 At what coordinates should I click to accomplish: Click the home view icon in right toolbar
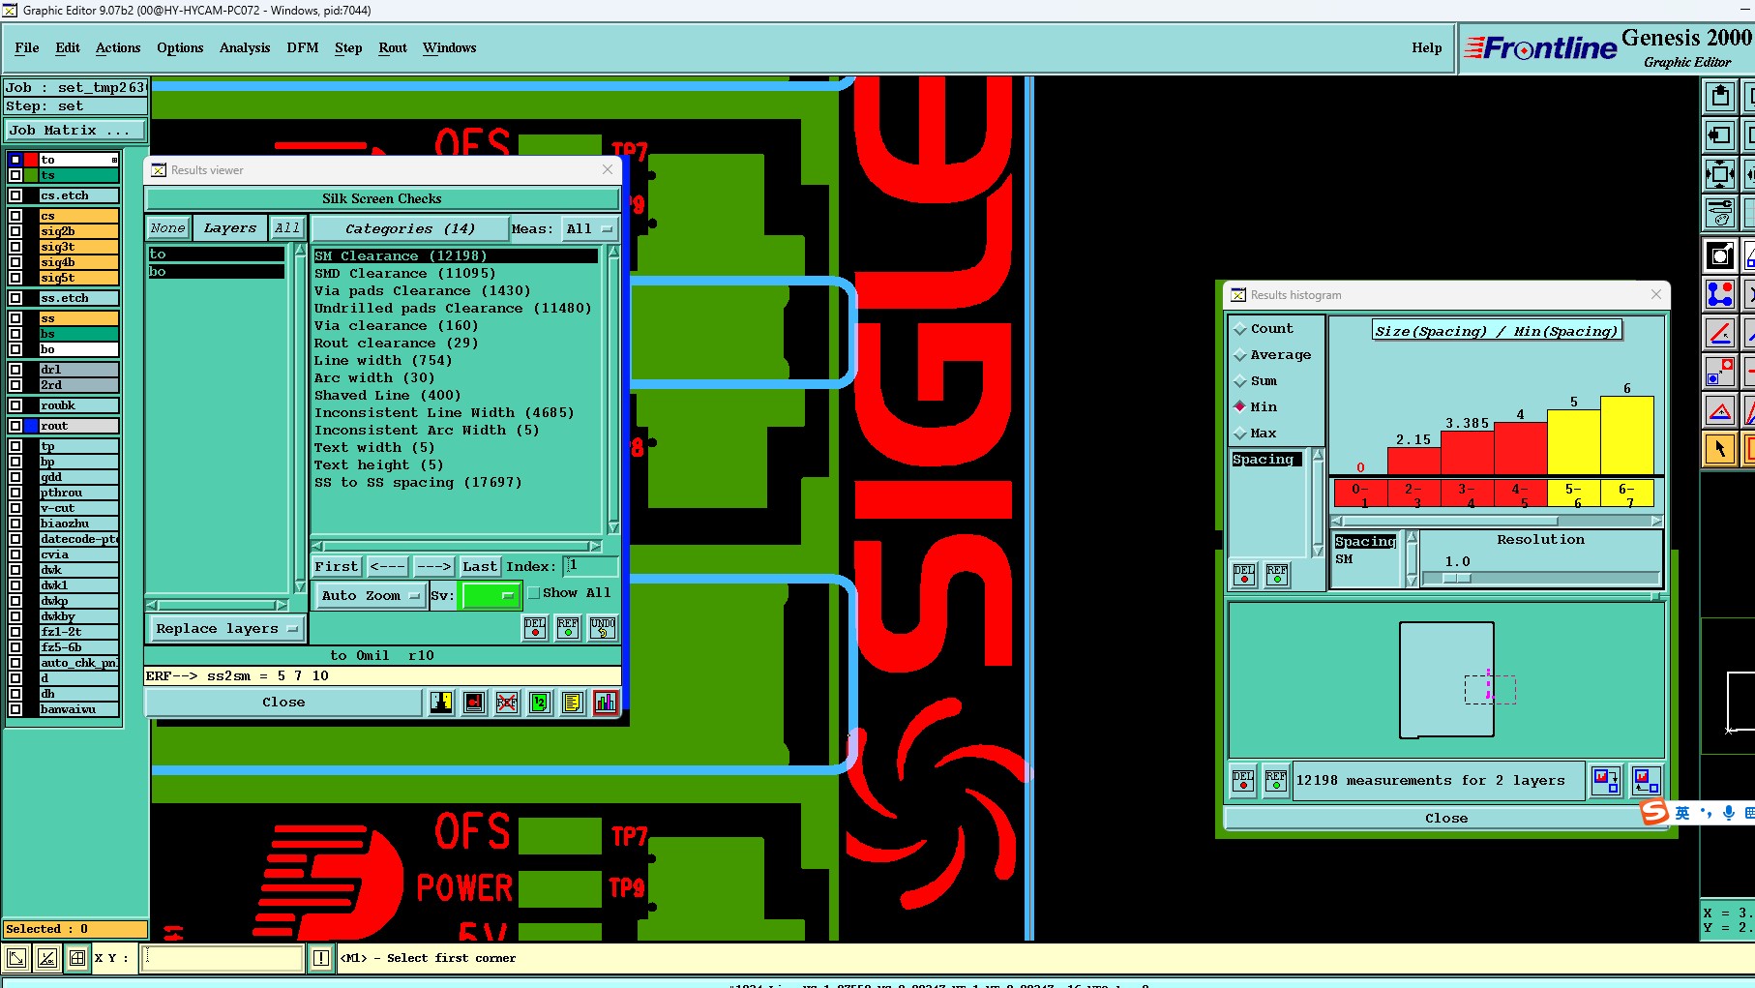click(x=1720, y=97)
